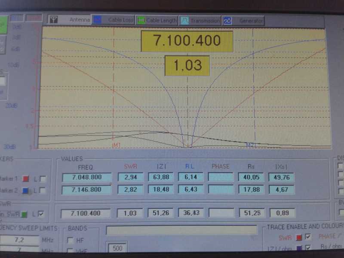Image resolution: width=344 pixels, height=258 pixels.
Task: Uncheck the Min SWR L checkbox
Action: 41,213
